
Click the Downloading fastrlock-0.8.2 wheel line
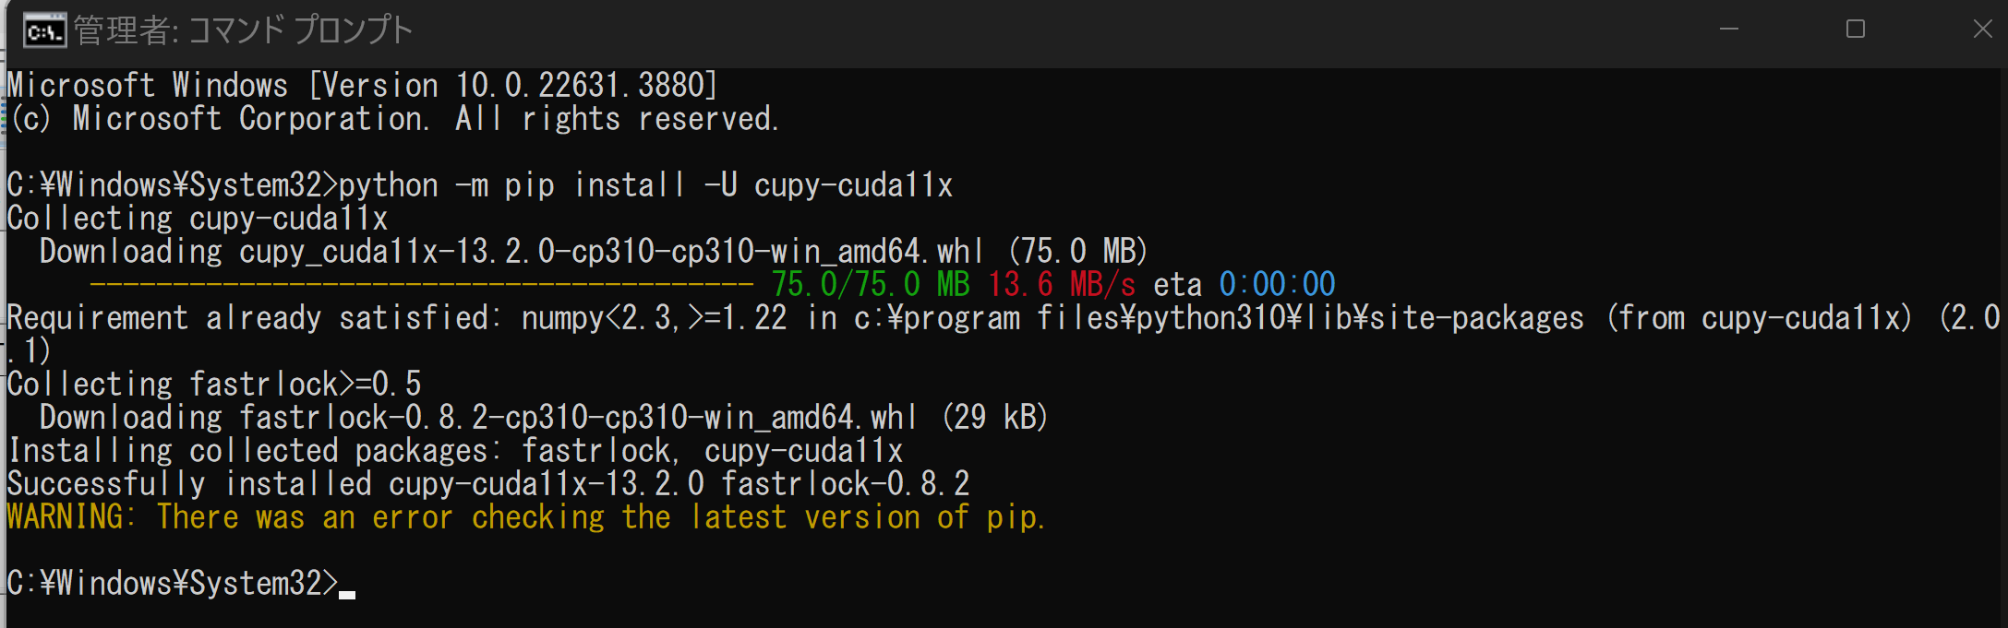click(544, 418)
